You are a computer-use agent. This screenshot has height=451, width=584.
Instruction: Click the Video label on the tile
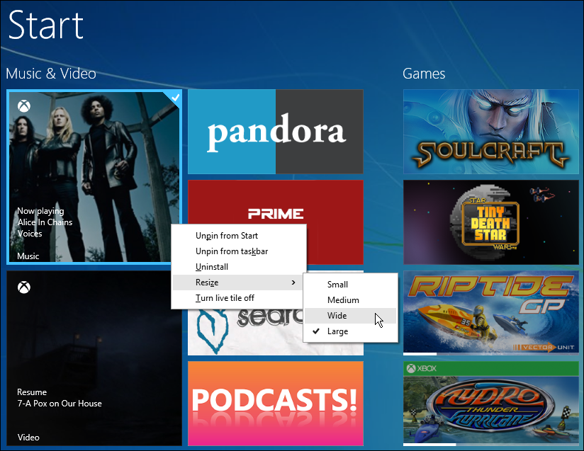coord(28,438)
